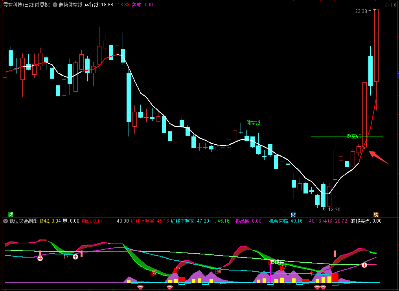Click the leftmost red B buy signal
The width and height of the screenshot is (399, 291).
(152, 274)
